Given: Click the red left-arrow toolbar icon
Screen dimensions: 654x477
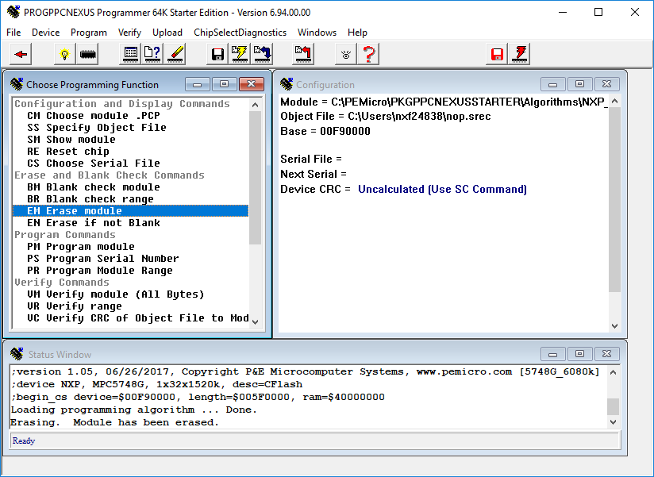Looking at the screenshot, I should [x=21, y=54].
